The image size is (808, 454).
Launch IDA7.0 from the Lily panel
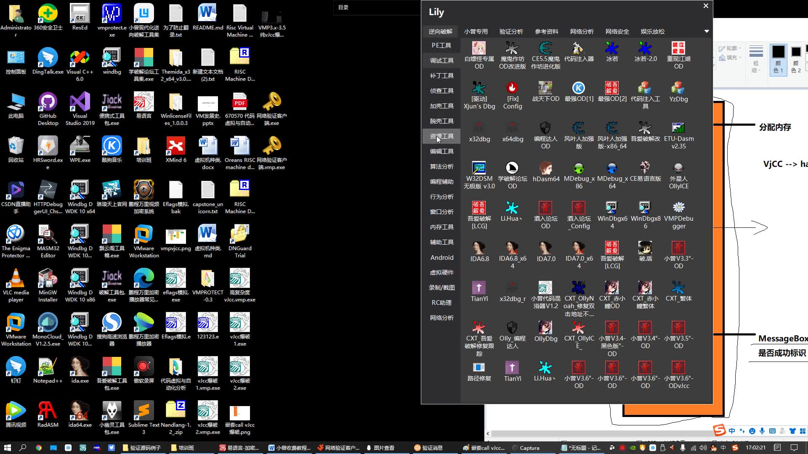click(x=545, y=248)
